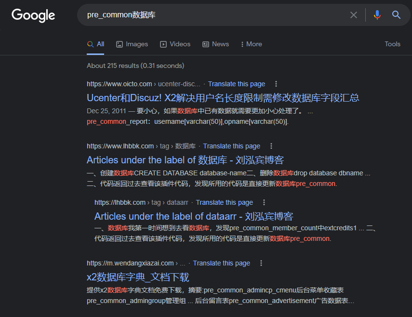The width and height of the screenshot is (412, 317).
Task: Click the pre_common_member_count snippet line
Action: 235,228
